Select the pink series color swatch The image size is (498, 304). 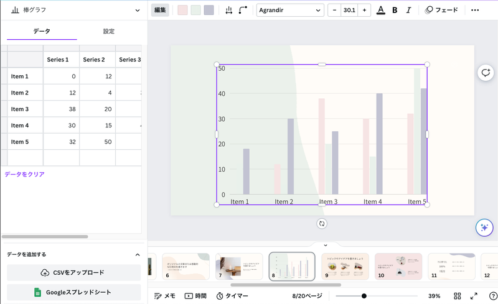click(x=182, y=10)
